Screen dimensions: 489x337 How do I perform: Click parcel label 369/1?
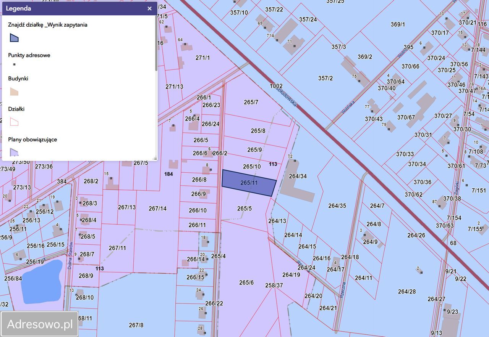(x=398, y=24)
